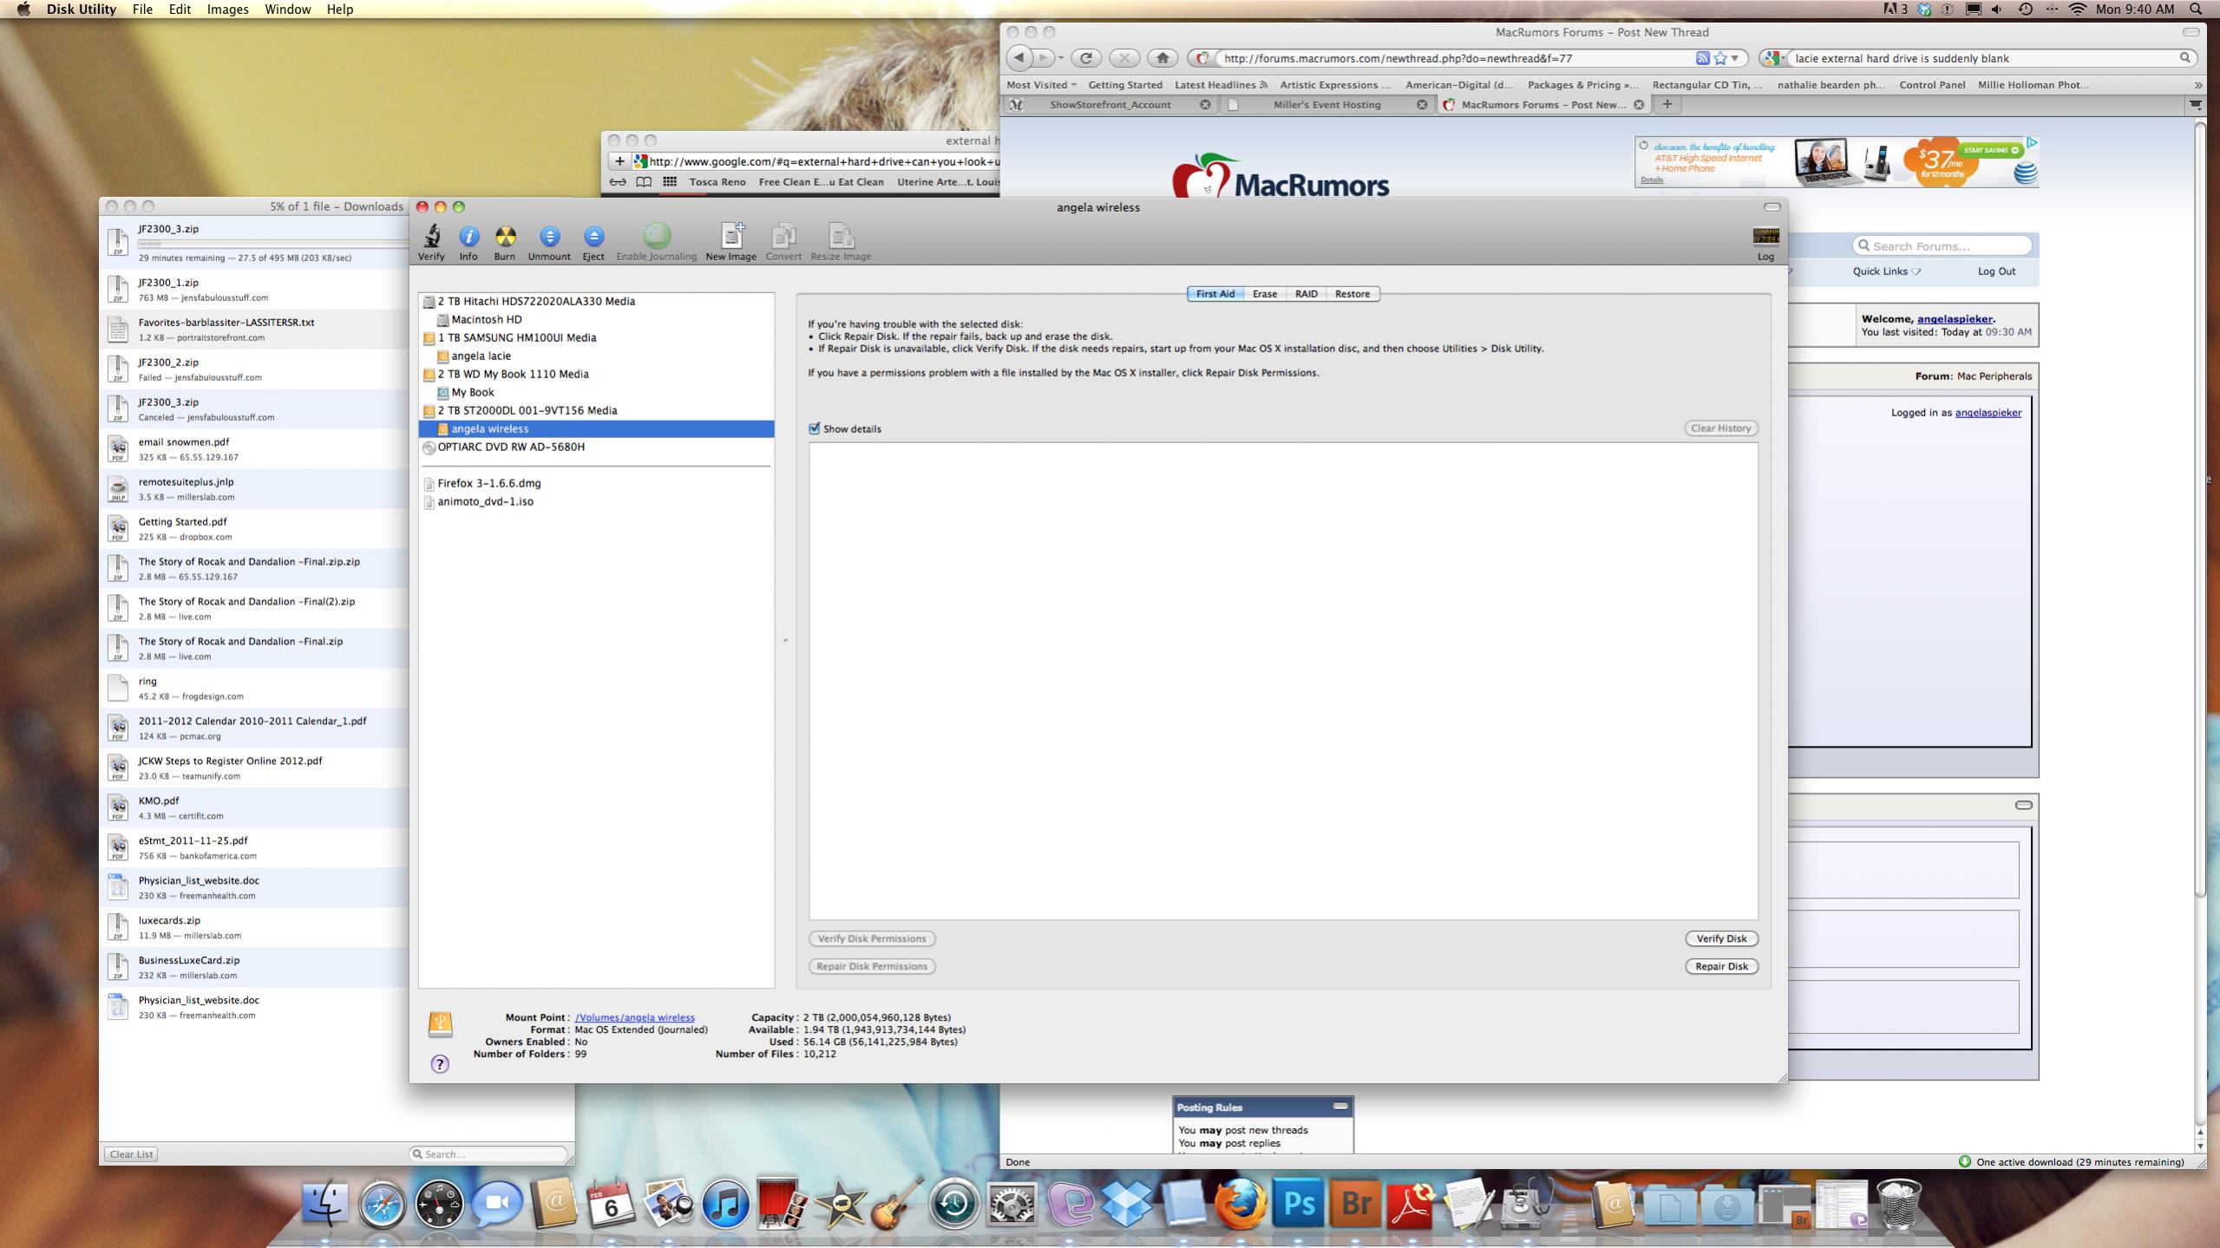This screenshot has width=2220, height=1248.
Task: Uncheck the Show details checkbox
Action: coord(815,428)
